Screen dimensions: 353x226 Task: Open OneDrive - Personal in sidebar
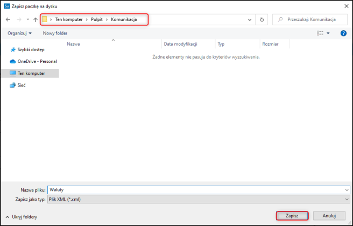pyautogui.click(x=37, y=61)
